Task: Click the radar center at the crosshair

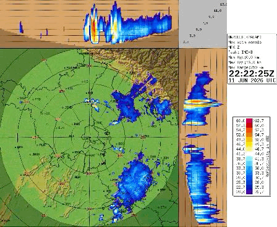Action: 89,137
